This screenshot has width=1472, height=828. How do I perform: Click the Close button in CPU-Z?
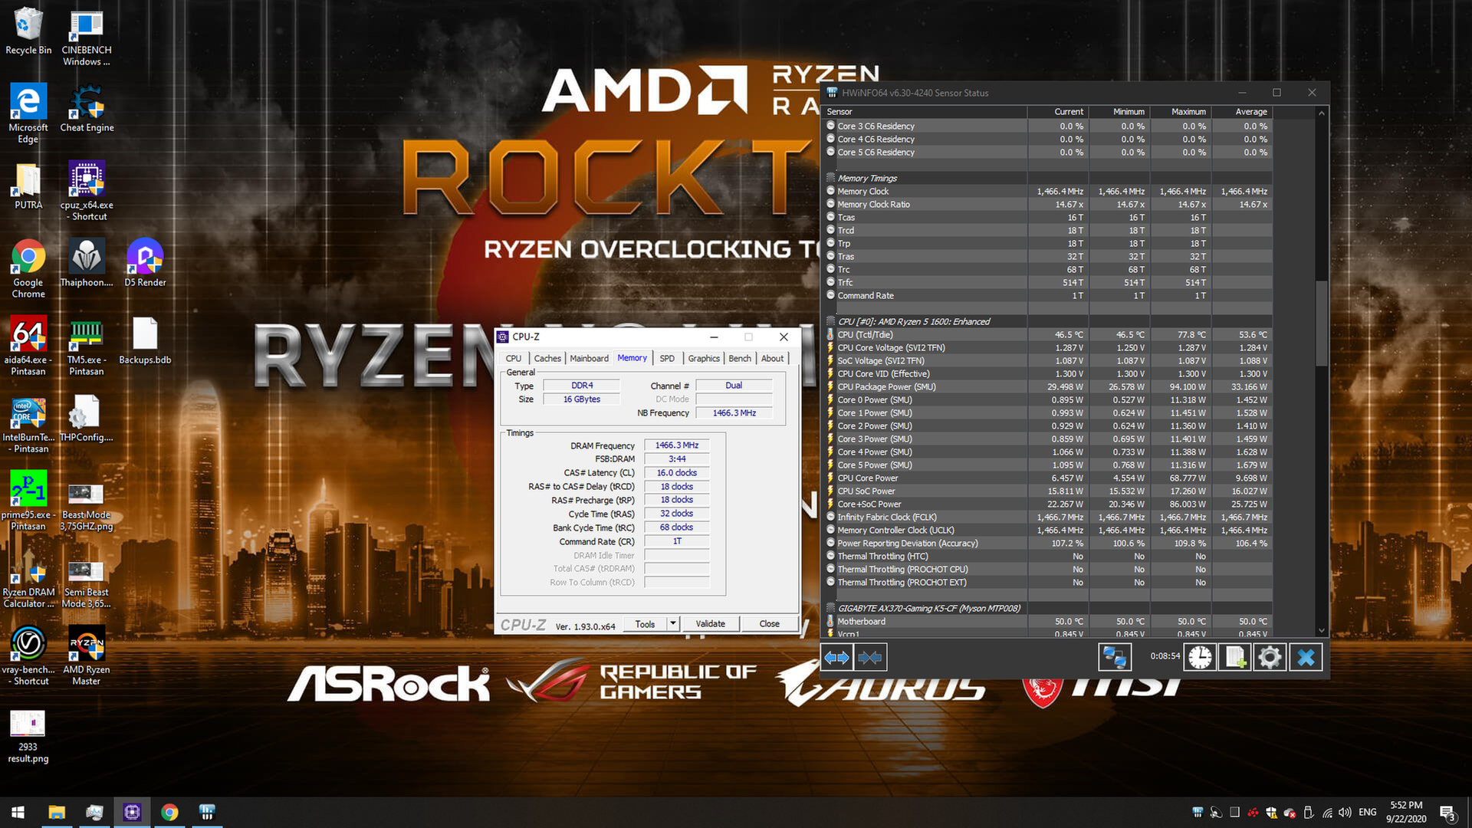point(769,624)
